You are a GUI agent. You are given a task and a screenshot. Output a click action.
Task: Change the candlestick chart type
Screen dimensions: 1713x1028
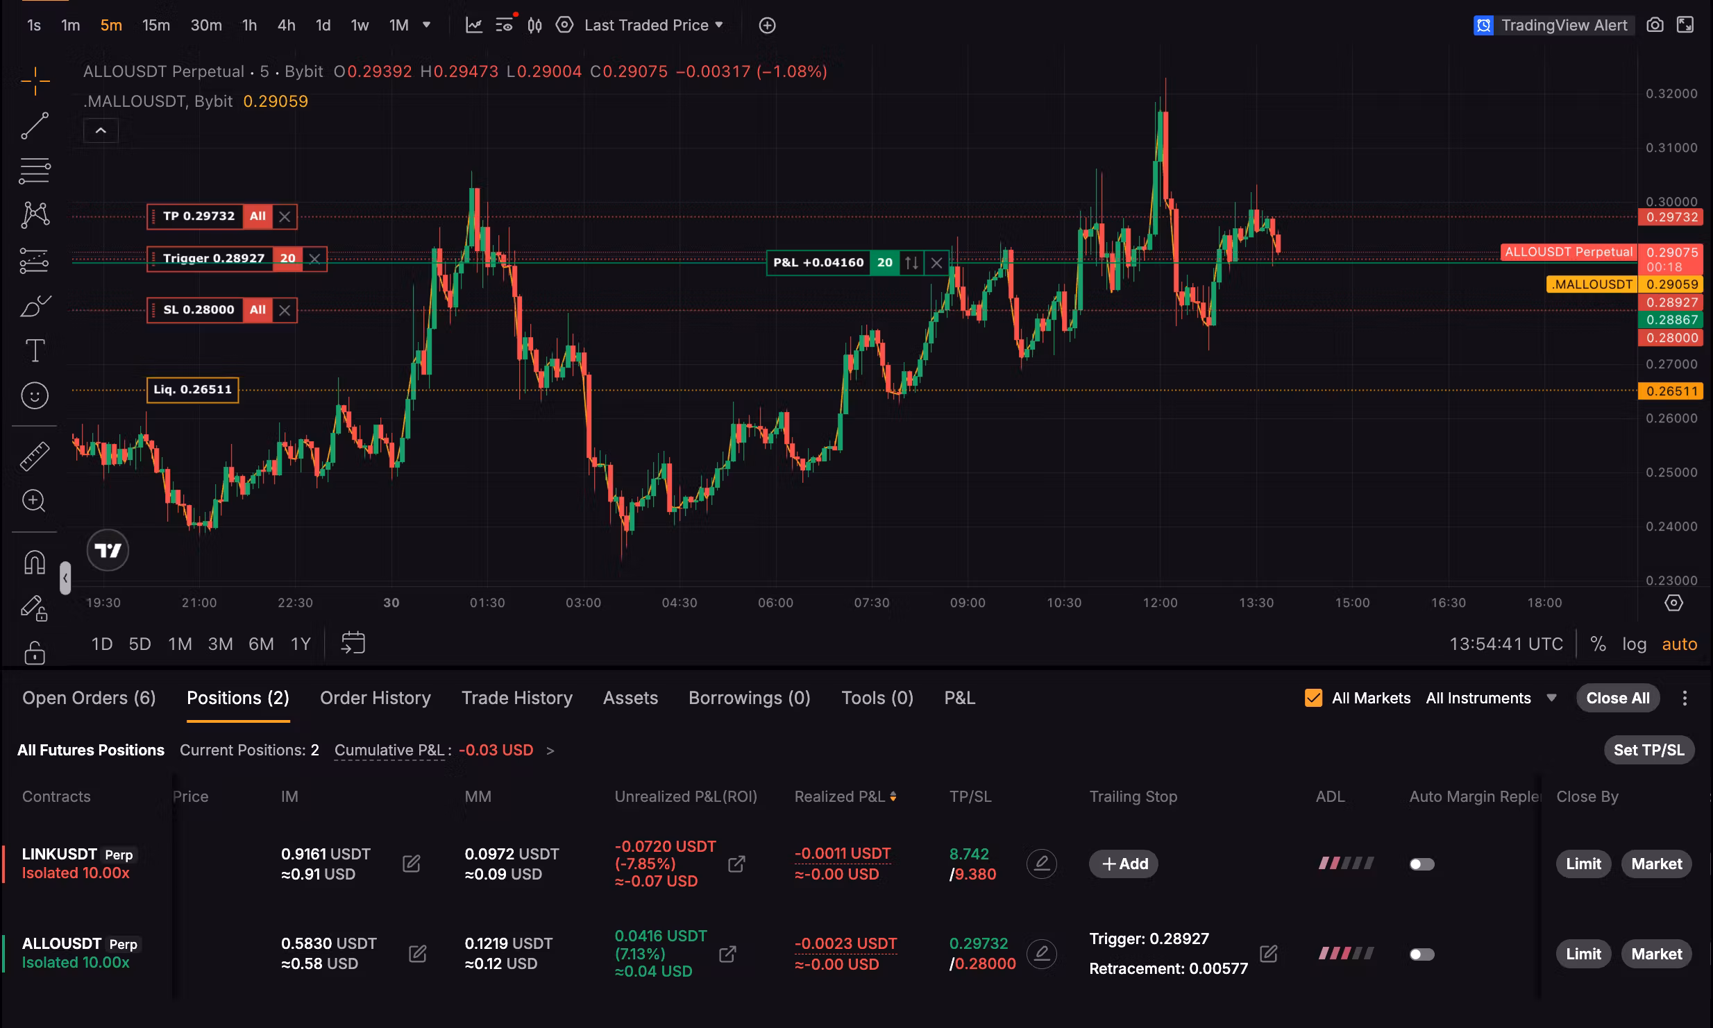click(534, 26)
